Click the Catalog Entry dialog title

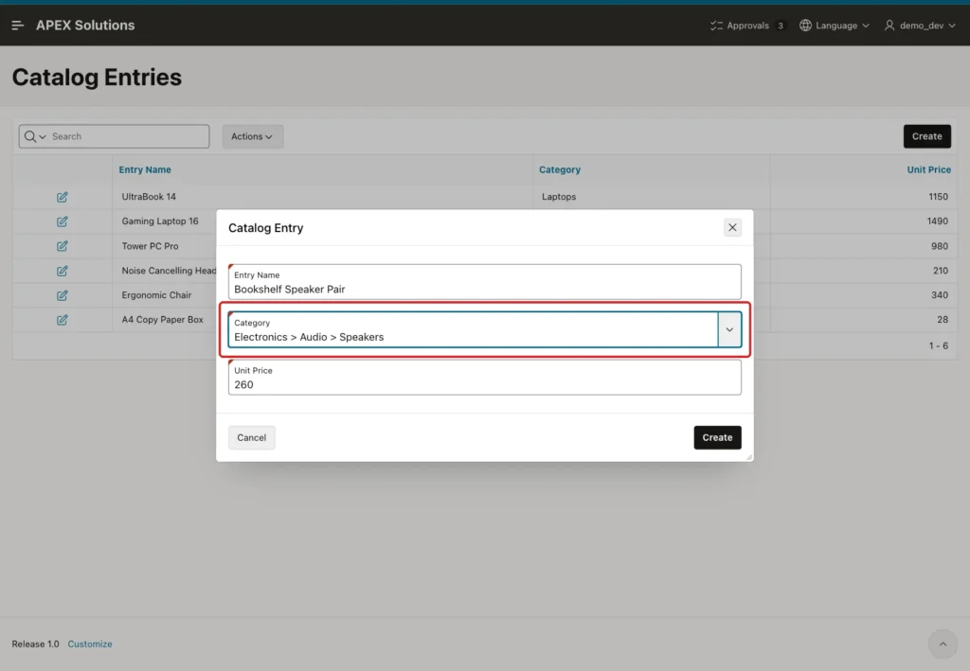[265, 228]
